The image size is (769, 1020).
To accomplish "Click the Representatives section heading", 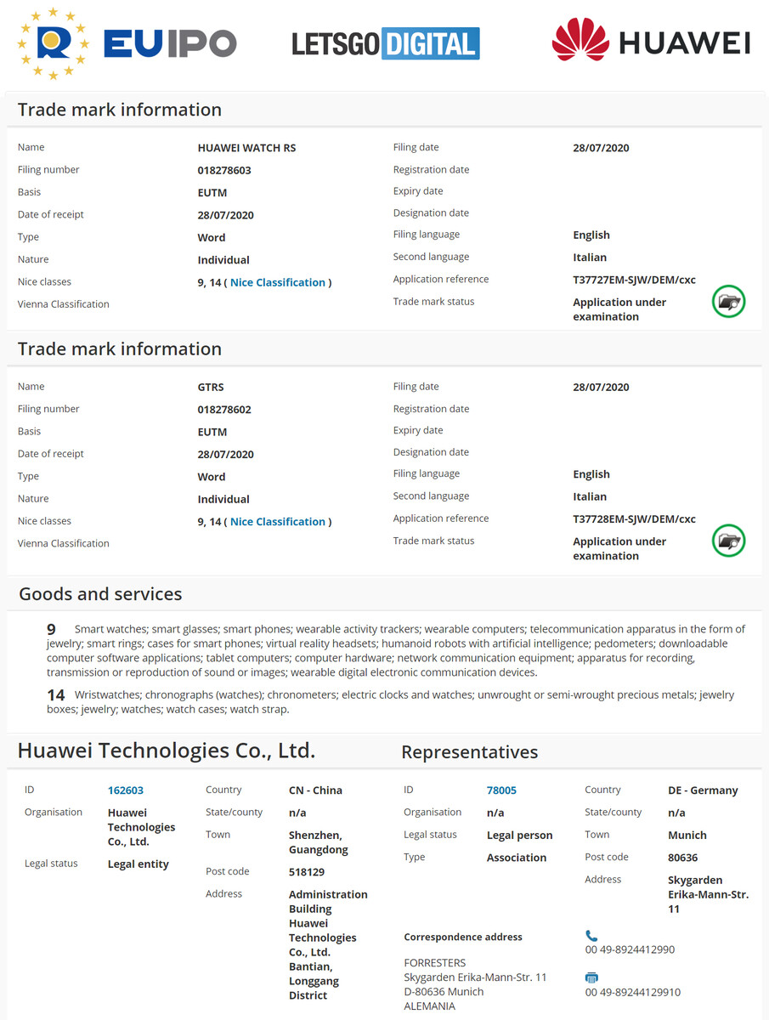I will click(469, 752).
